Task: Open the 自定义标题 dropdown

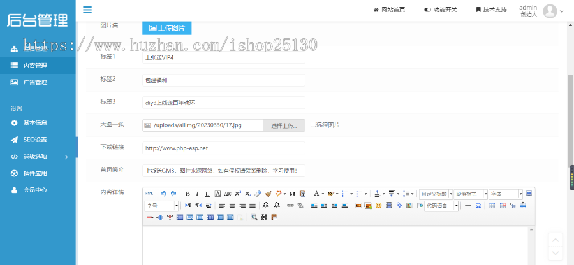Action: [436, 194]
